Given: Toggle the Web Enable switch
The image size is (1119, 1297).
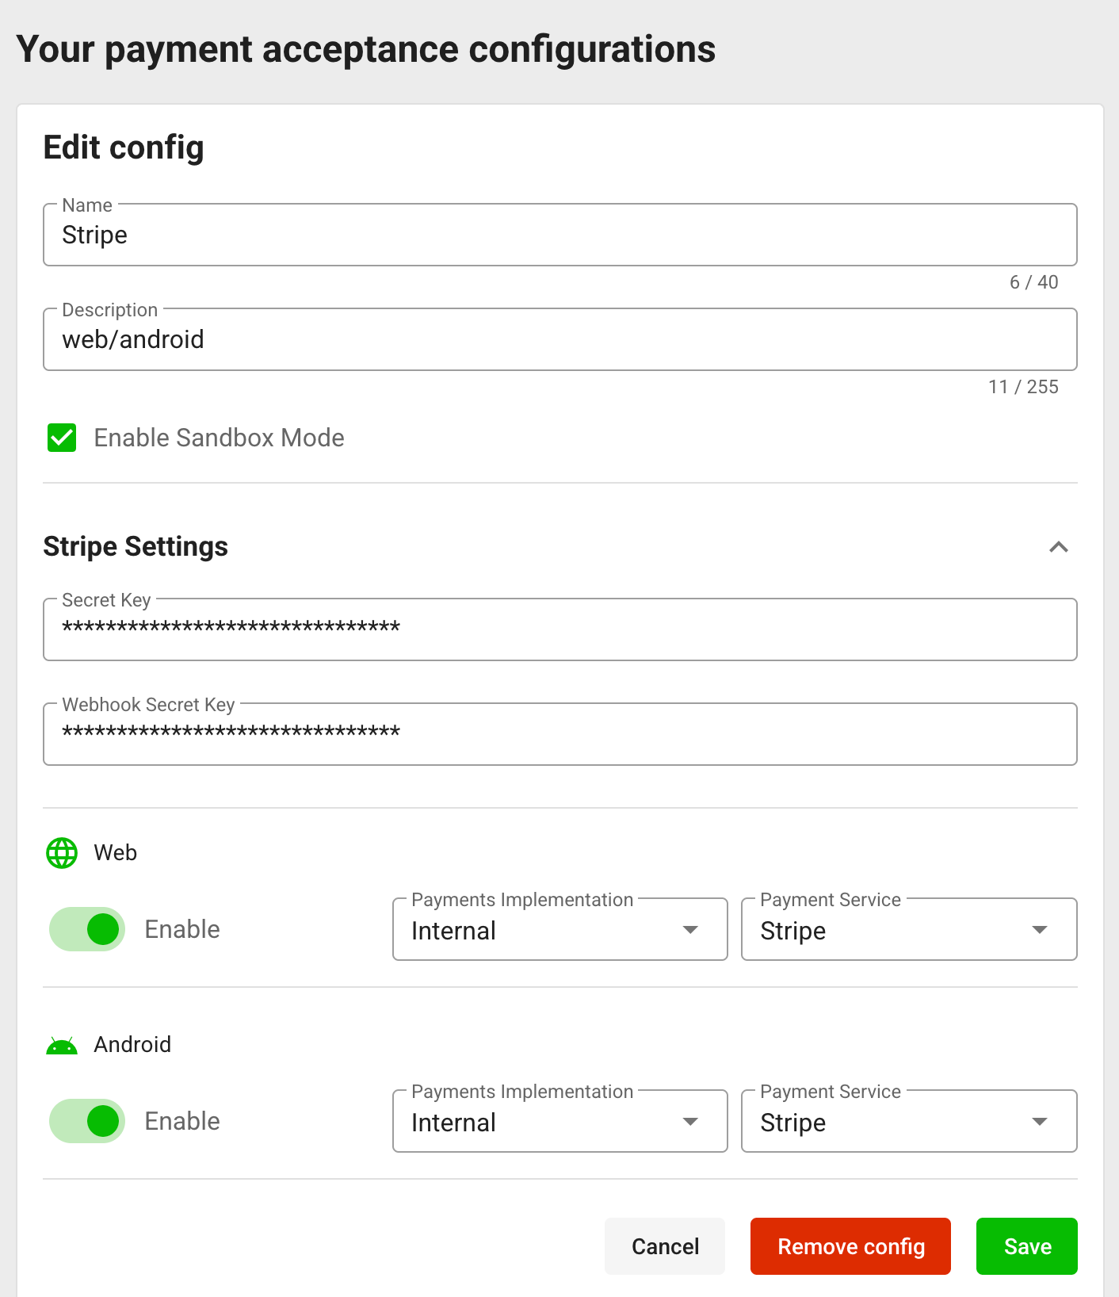Looking at the screenshot, I should click(87, 929).
